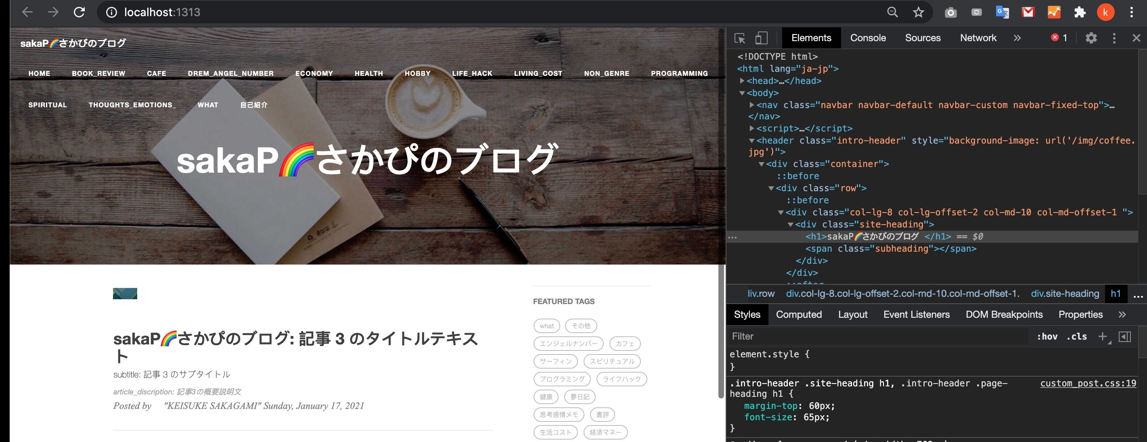Open custom_post.css:19 source link
This screenshot has height=442, width=1147.
[1088, 383]
